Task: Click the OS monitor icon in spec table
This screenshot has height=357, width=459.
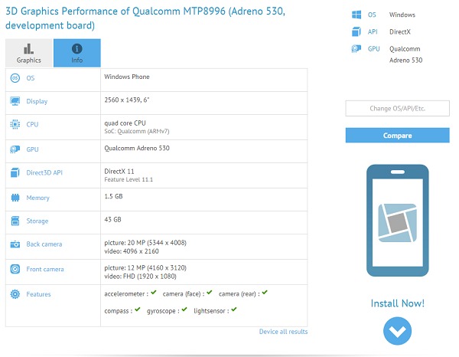Action: (15, 77)
